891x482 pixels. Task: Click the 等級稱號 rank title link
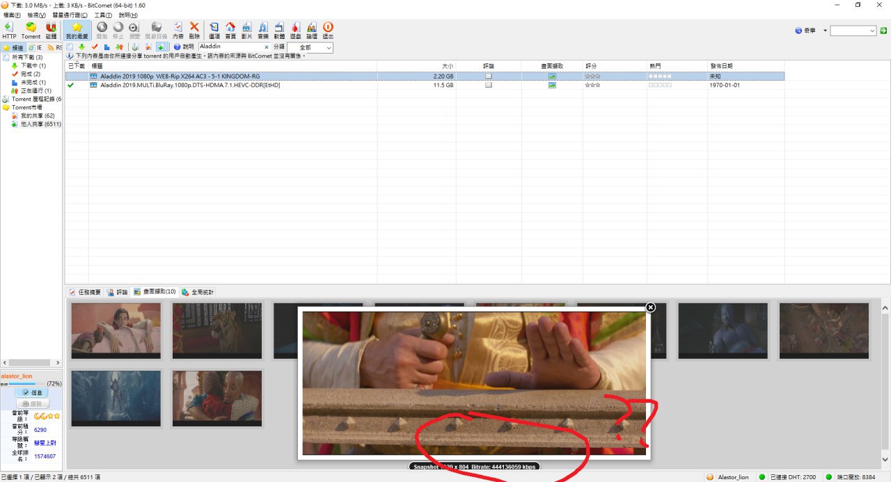coord(45,442)
